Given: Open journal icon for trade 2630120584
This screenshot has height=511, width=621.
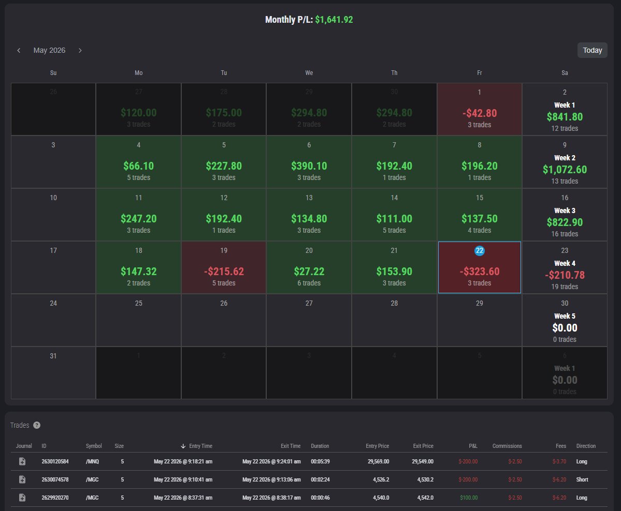Looking at the screenshot, I should 22,461.
